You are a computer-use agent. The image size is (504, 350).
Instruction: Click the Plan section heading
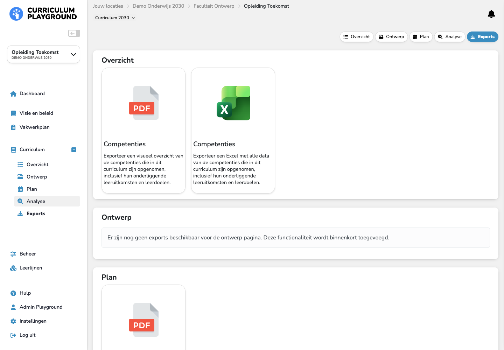coord(109,277)
